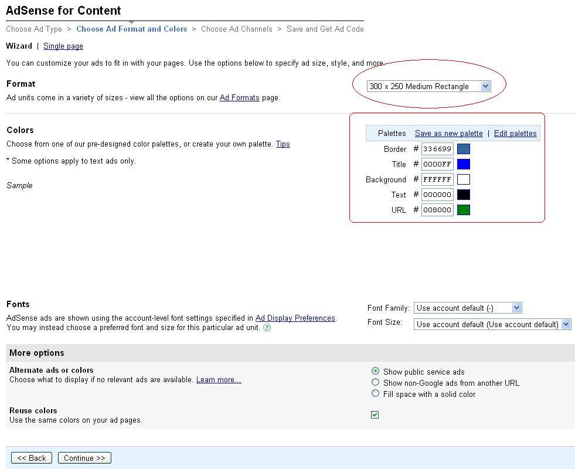575x469 pixels.
Task: Switch to Single page view
Action: (x=63, y=46)
